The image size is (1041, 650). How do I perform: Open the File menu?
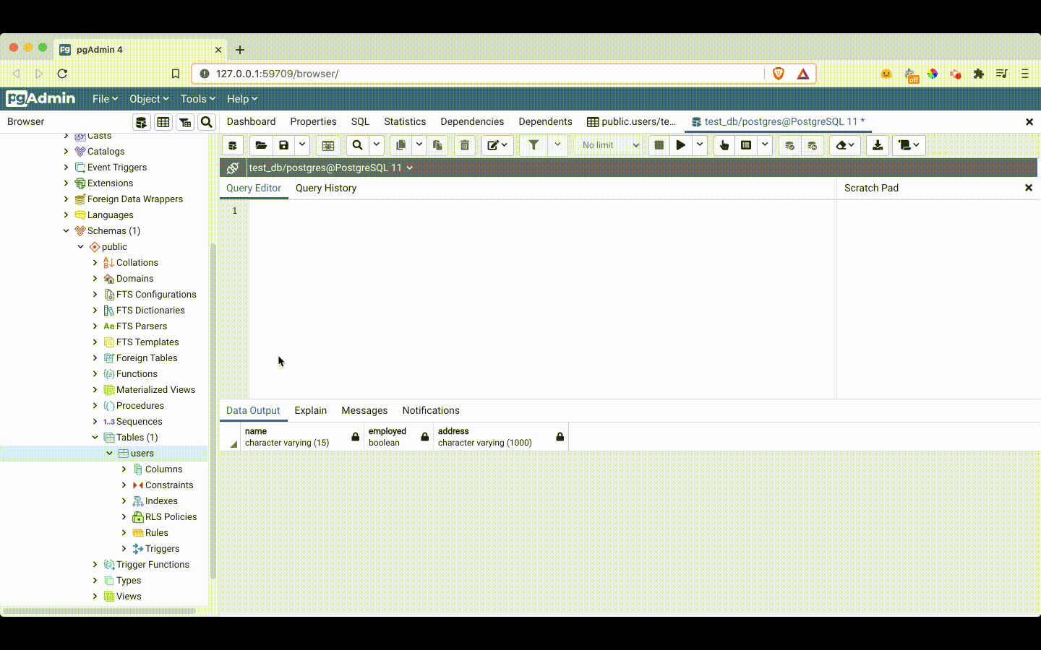pos(105,99)
